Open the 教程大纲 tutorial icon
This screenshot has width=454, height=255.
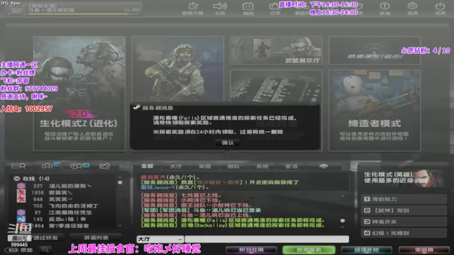point(193,8)
